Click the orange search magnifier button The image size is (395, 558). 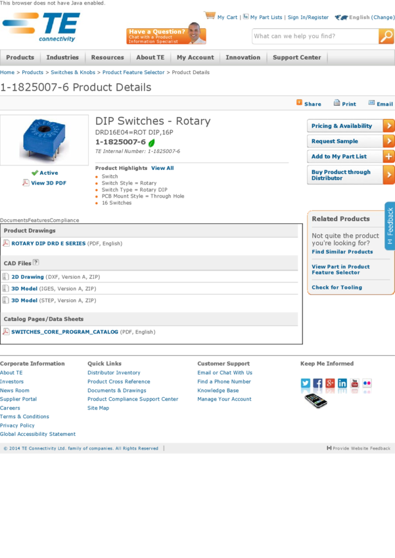386,36
